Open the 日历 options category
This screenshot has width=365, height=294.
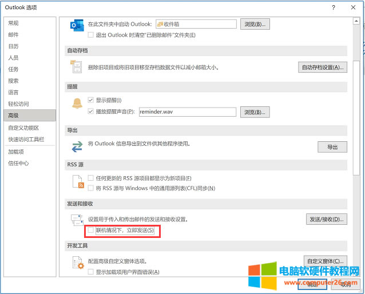pos(30,46)
